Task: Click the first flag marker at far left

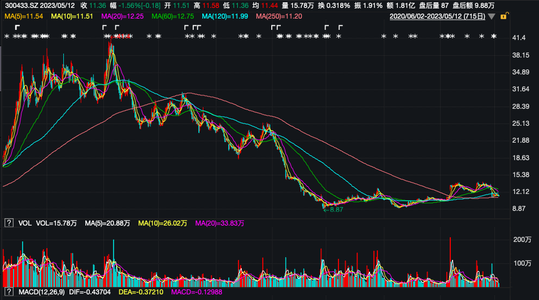Action: [18, 27]
